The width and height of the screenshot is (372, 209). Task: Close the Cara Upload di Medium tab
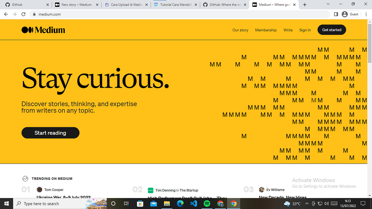point(147,5)
